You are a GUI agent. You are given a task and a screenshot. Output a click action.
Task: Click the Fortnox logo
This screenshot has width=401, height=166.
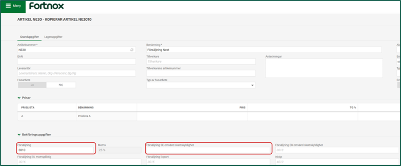click(47, 6)
